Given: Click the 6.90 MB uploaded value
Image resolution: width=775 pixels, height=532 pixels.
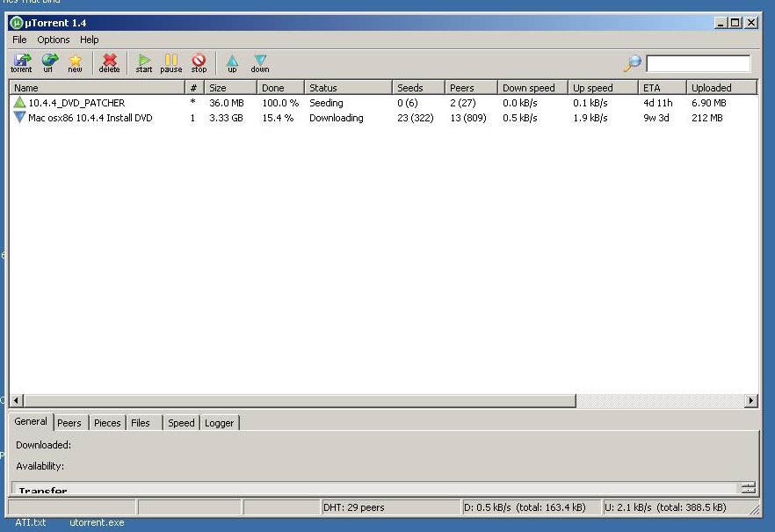Looking at the screenshot, I should pyautogui.click(x=709, y=103).
